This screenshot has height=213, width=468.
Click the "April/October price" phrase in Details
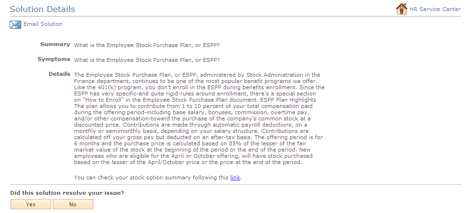coord(174,162)
